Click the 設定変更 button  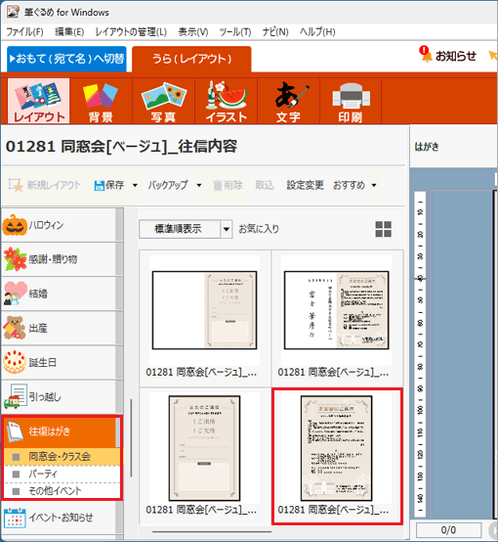point(305,185)
